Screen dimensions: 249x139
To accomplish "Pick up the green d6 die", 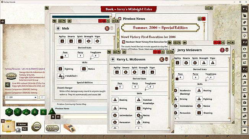I will pos(43,112).
